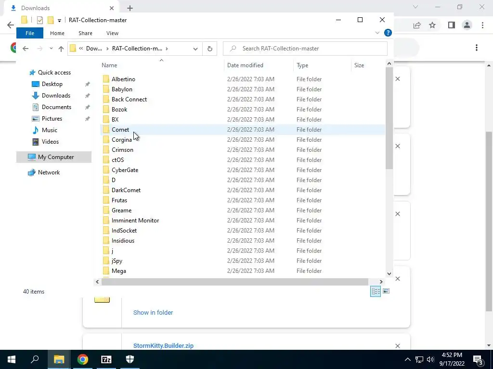The height and width of the screenshot is (369, 493).
Task: Open recent locations dropdown arrow
Action: (51, 49)
